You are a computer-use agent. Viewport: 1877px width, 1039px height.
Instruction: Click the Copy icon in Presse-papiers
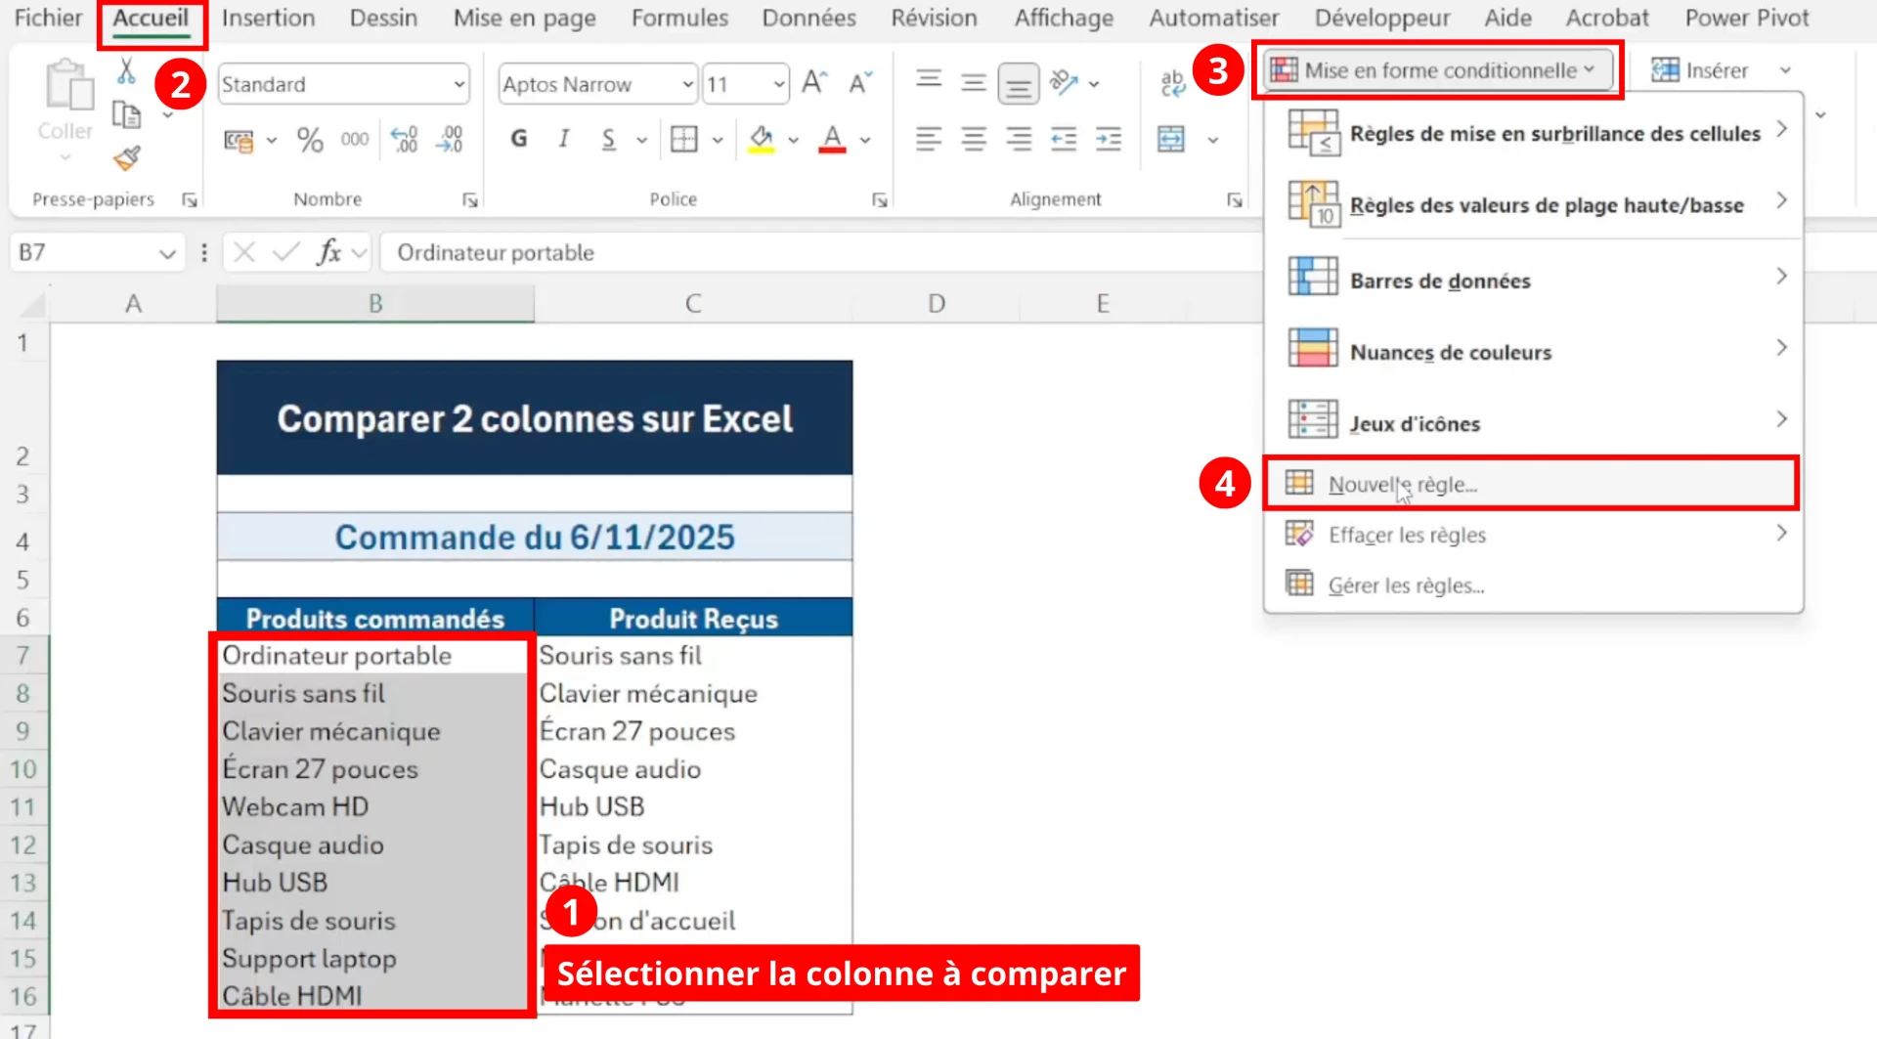tap(126, 115)
